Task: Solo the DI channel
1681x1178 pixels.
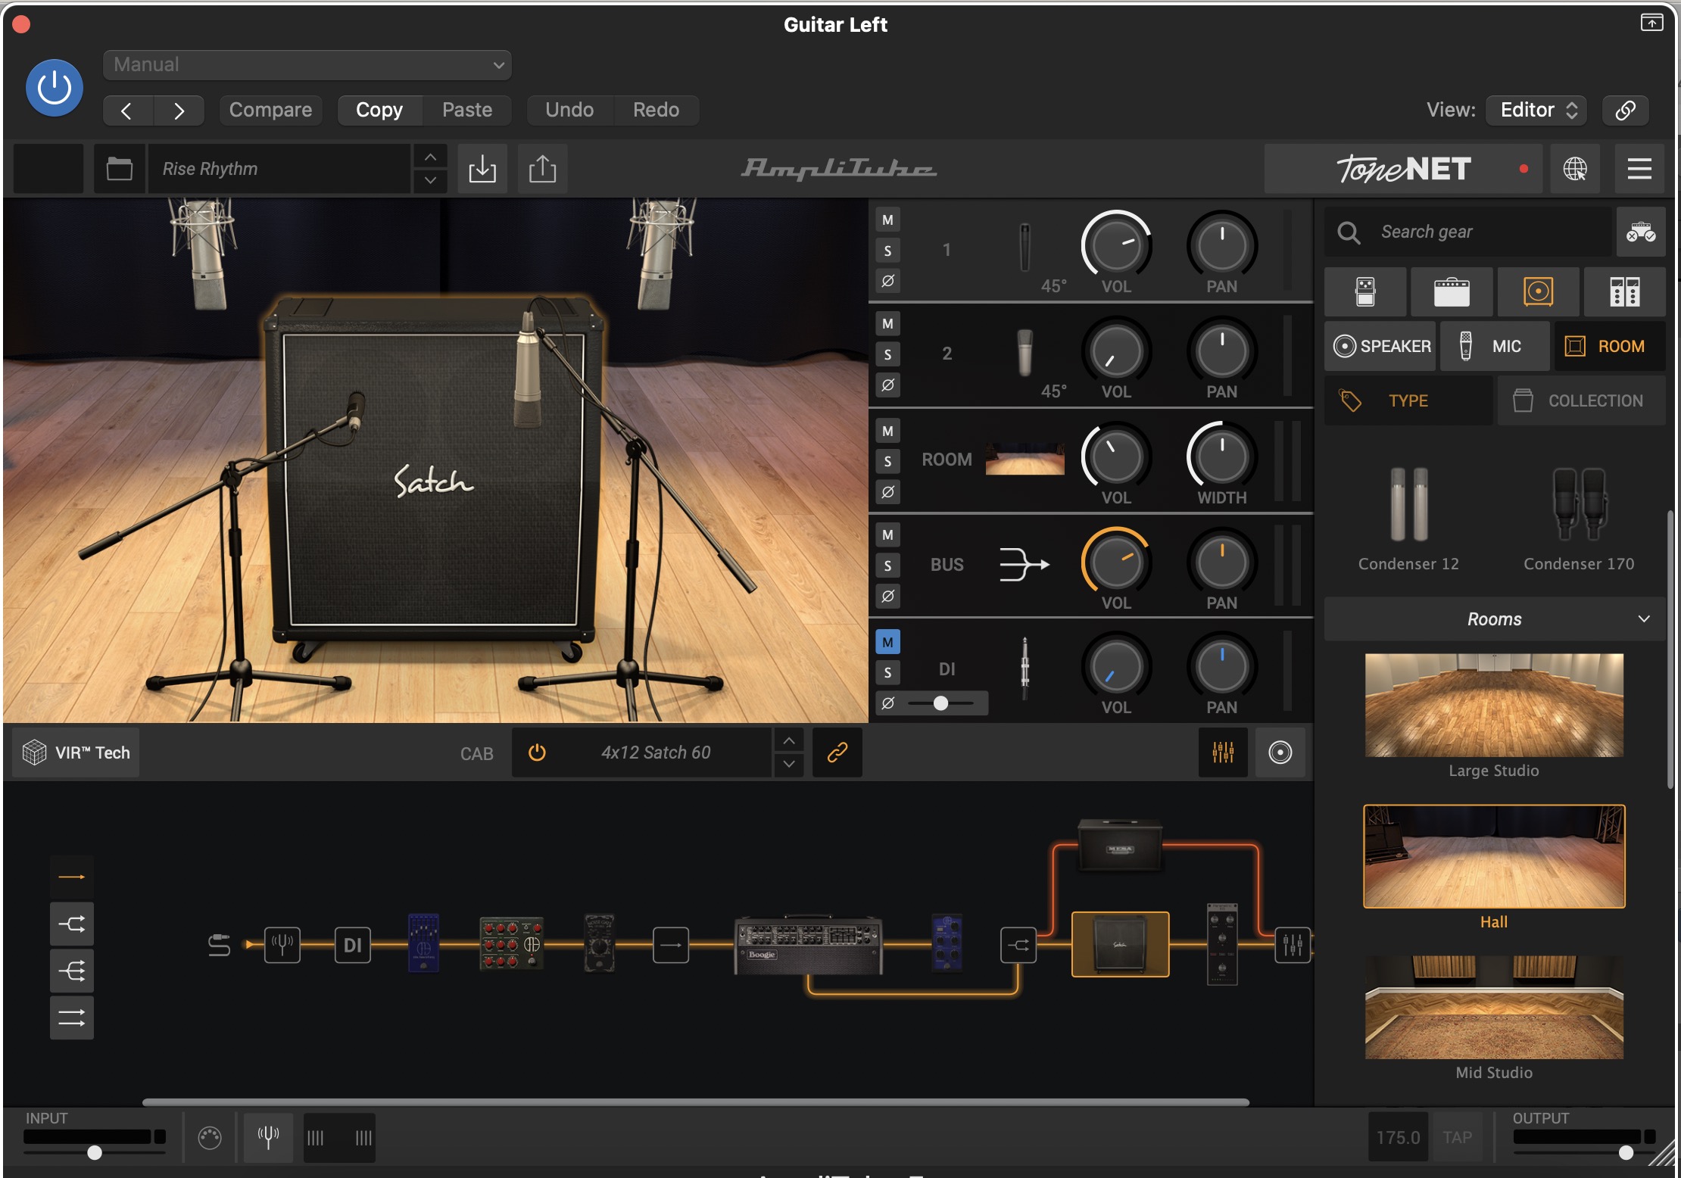Action: tap(887, 672)
